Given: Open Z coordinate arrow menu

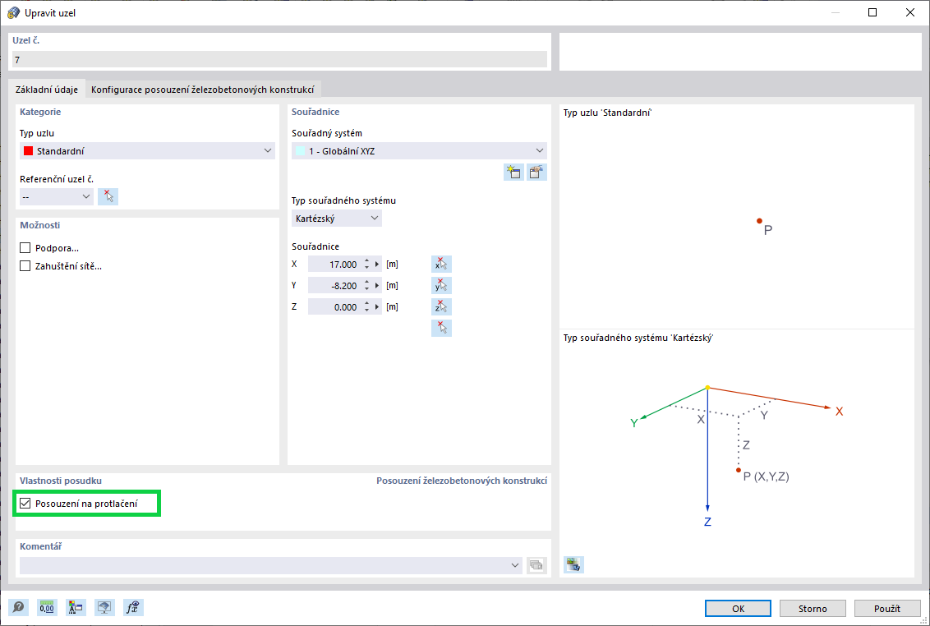Looking at the screenshot, I should tap(377, 306).
